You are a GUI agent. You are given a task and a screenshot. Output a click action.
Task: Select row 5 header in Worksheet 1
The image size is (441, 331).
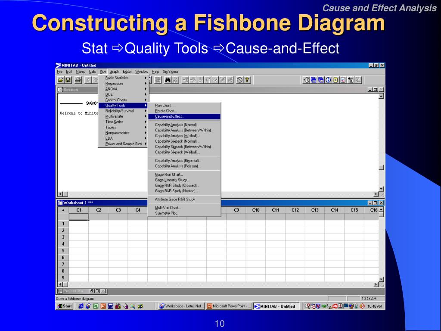[x=63, y=251]
